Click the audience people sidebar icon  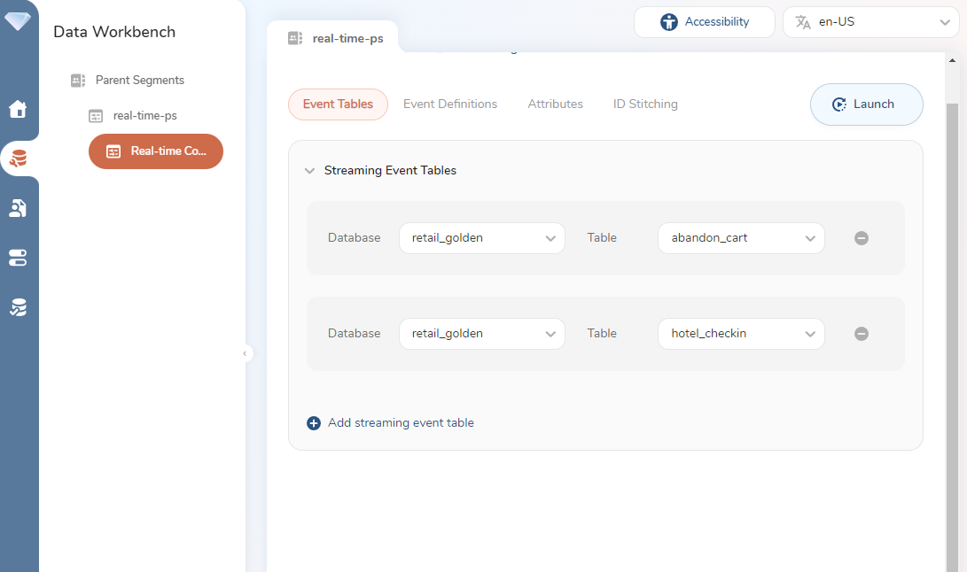point(18,208)
